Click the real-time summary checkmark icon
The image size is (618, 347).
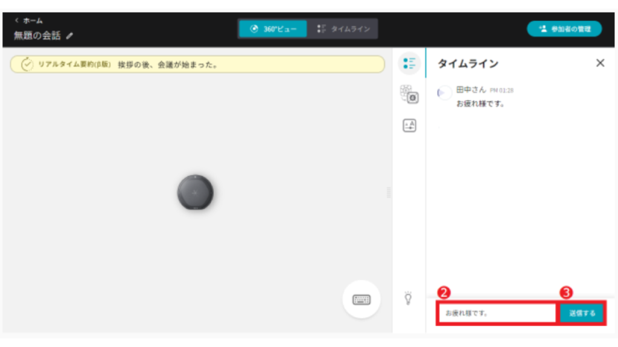click(27, 64)
